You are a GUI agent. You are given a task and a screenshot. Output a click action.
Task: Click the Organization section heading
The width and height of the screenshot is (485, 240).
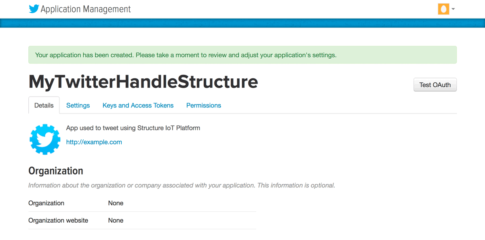point(56,171)
